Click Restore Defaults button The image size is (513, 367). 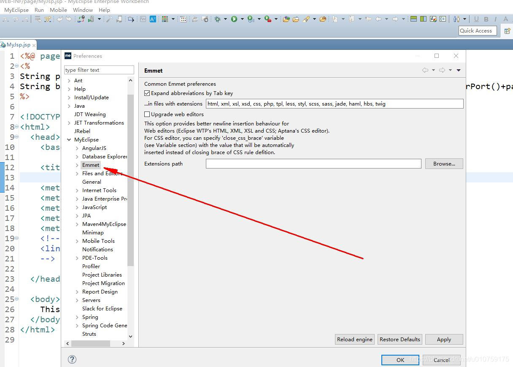(400, 339)
